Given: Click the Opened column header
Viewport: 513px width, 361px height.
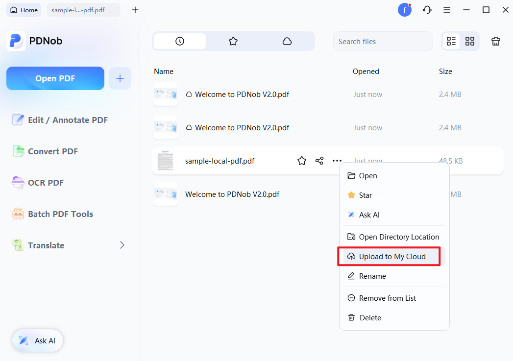Looking at the screenshot, I should pyautogui.click(x=366, y=72).
